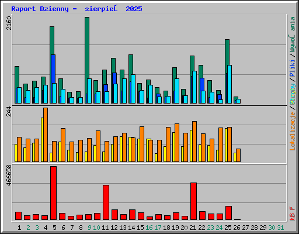Select the green "Wywołania" legend label
Viewport: 299px width, 234px height.
tap(293, 35)
